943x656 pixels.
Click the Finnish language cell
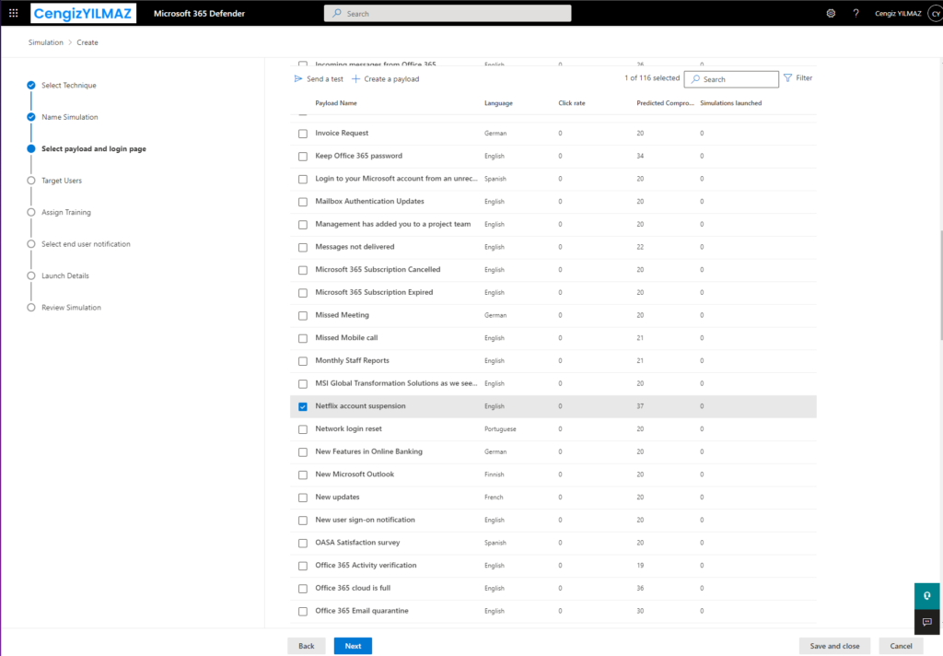495,474
